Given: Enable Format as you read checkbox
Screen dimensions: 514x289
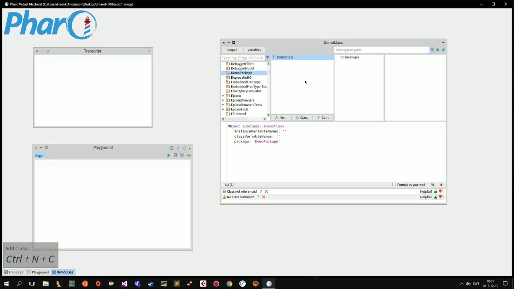Looking at the screenshot, I should (394, 185).
